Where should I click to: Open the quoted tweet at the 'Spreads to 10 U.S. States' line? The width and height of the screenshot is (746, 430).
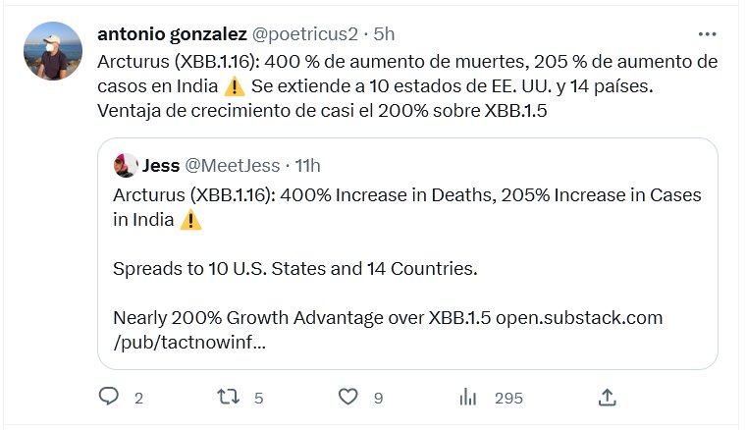(x=294, y=268)
